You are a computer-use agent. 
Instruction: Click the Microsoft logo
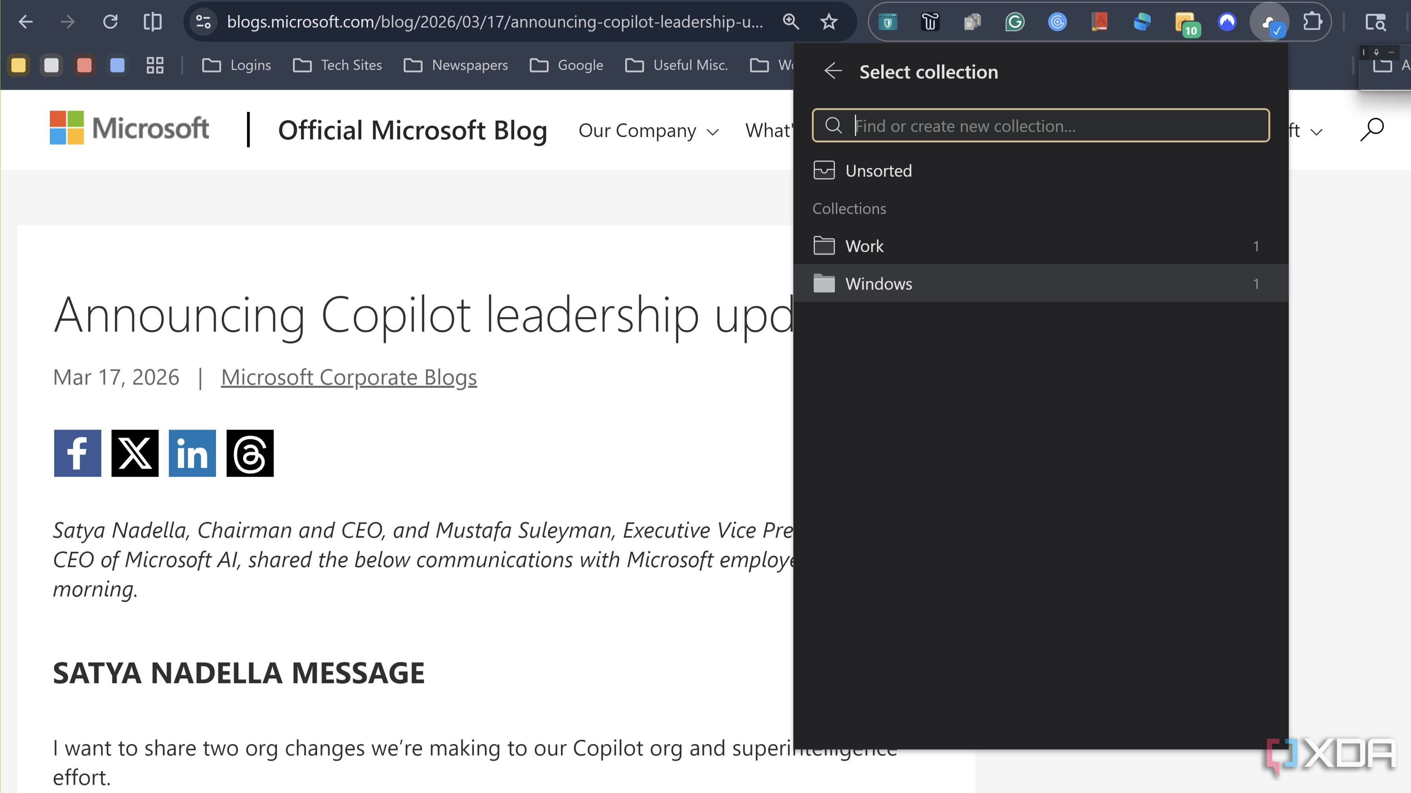[129, 128]
